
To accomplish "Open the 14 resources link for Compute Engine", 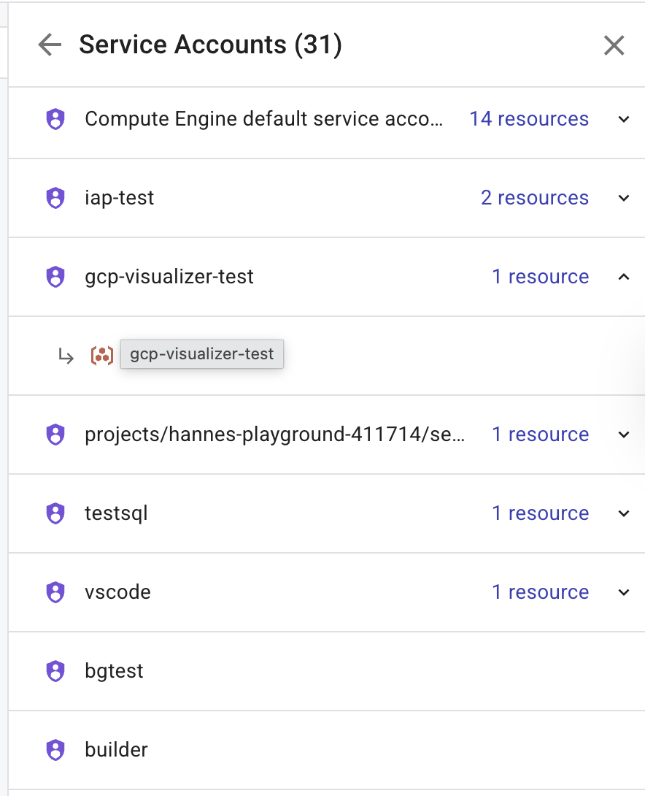I will tap(529, 118).
